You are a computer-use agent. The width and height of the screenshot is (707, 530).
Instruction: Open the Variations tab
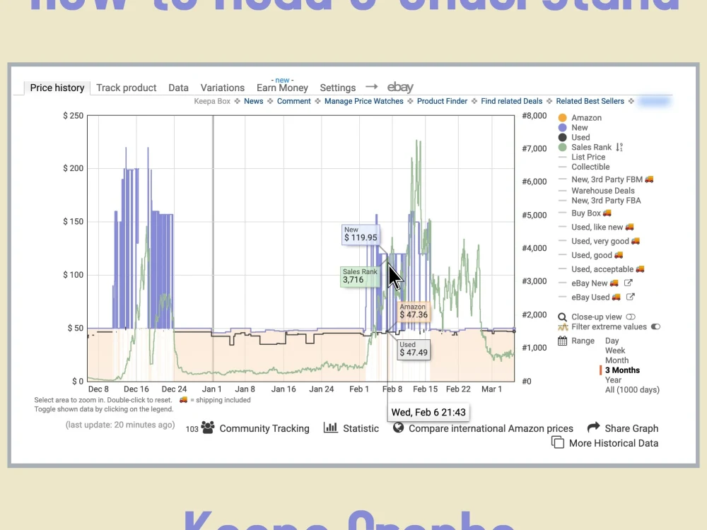[222, 88]
